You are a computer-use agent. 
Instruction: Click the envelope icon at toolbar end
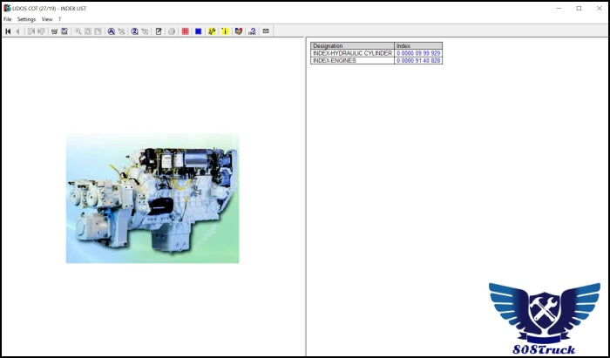(x=265, y=31)
